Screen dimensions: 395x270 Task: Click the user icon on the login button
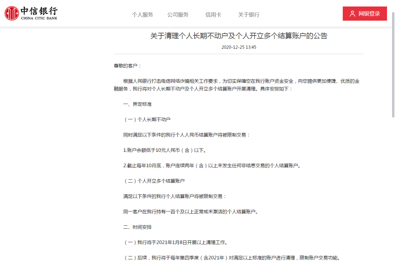(352, 14)
